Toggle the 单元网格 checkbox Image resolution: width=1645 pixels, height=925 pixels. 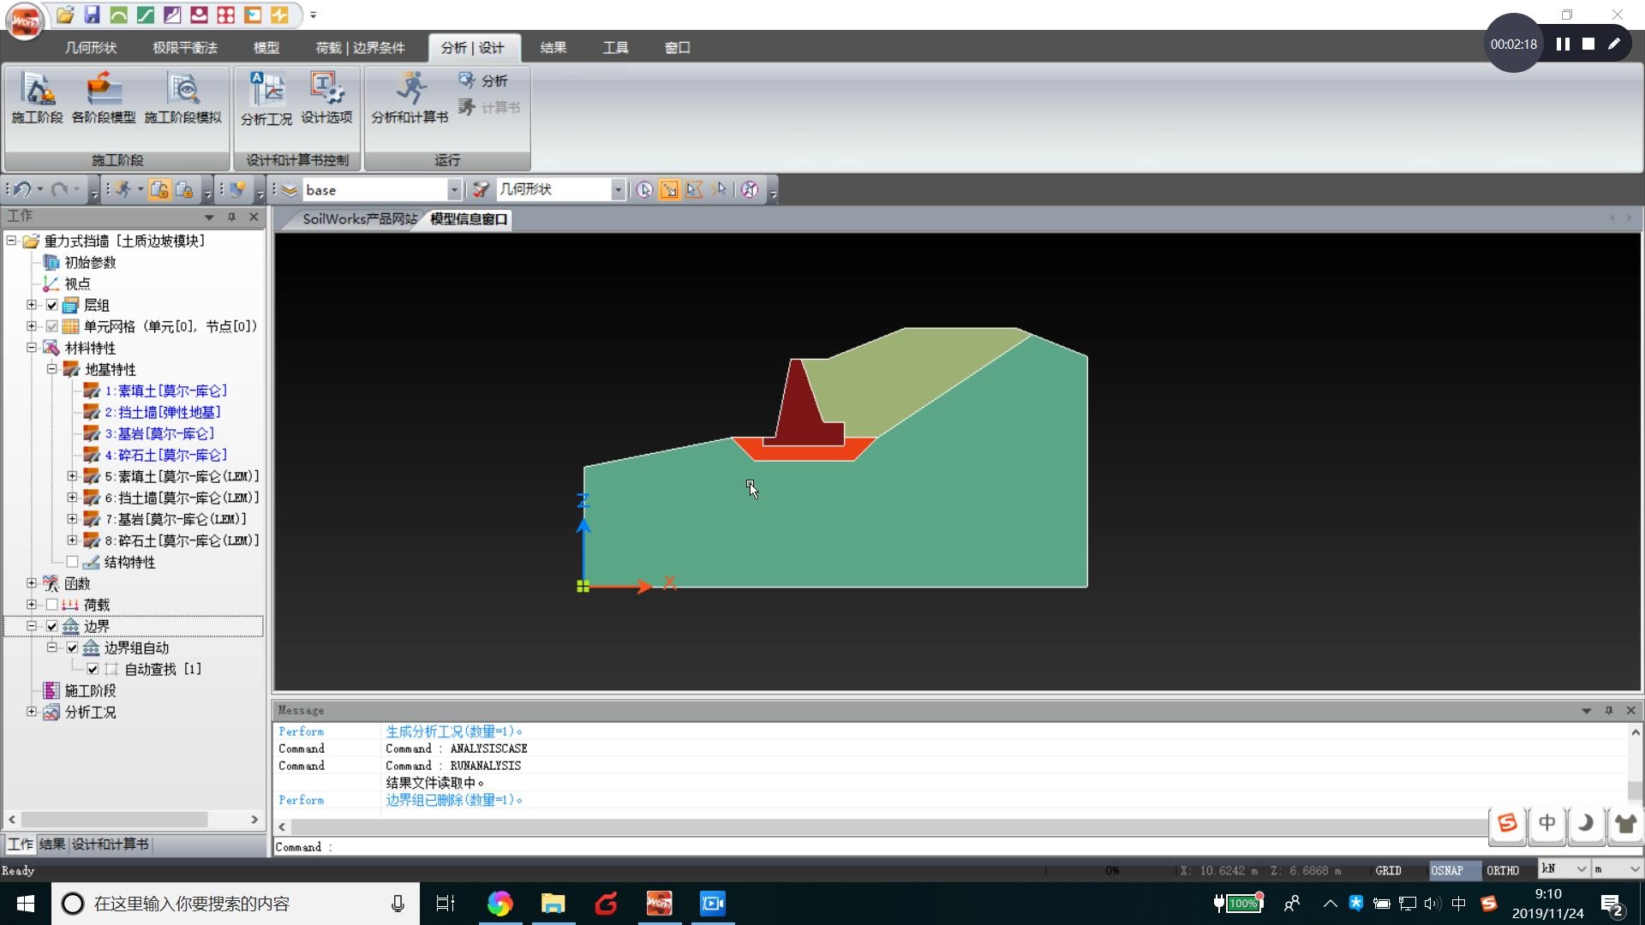click(x=52, y=326)
